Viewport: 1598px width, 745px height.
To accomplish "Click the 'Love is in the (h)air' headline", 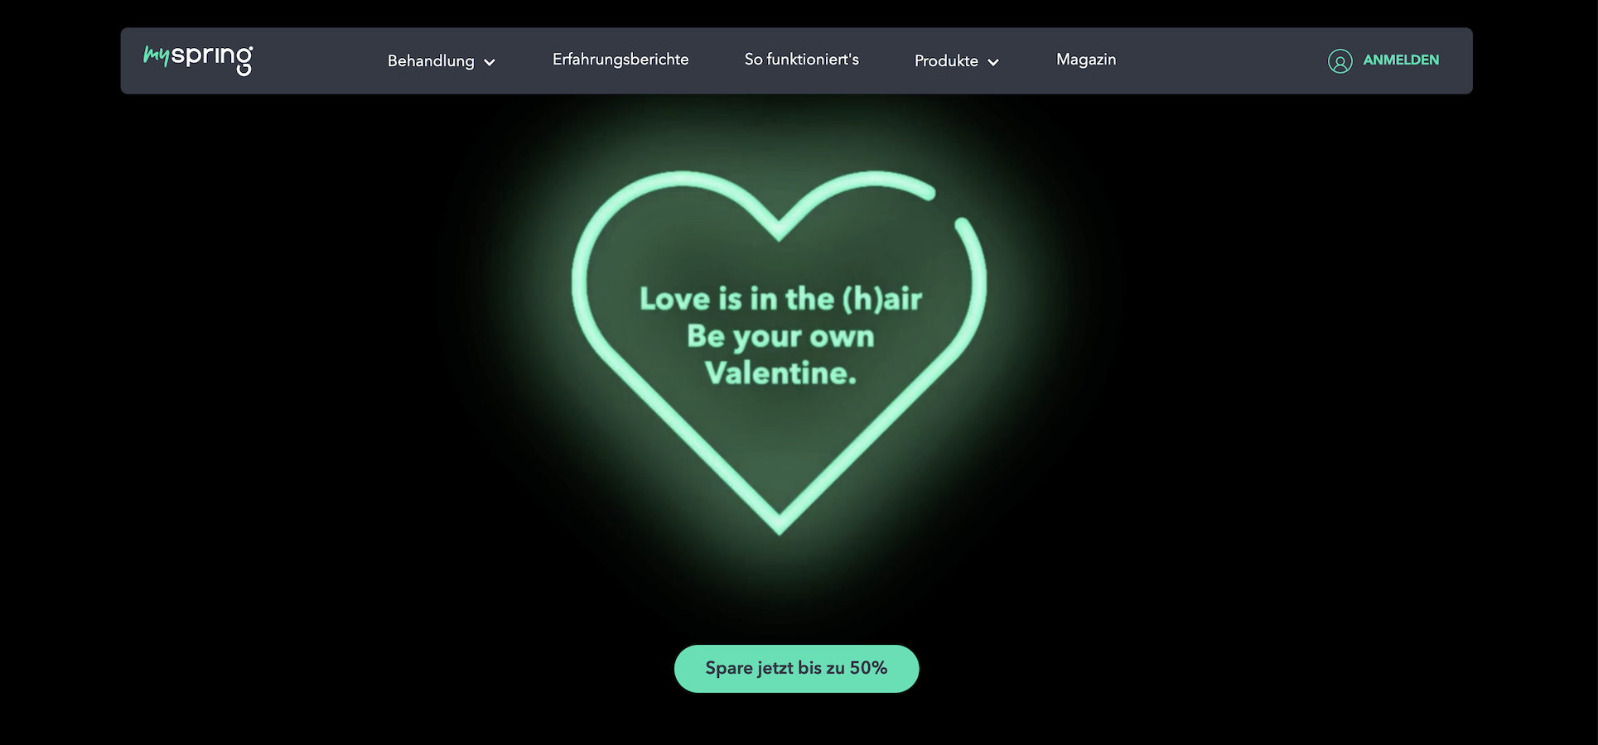I will (x=780, y=299).
